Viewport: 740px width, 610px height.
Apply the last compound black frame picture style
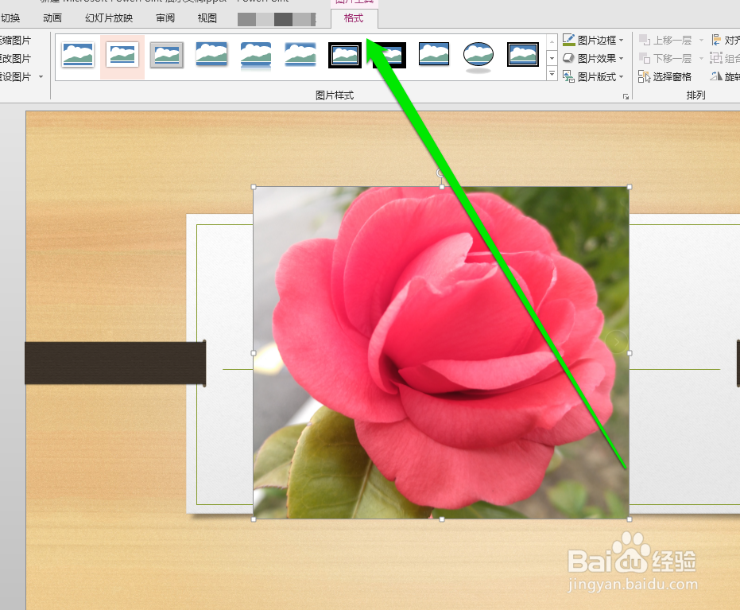point(523,54)
